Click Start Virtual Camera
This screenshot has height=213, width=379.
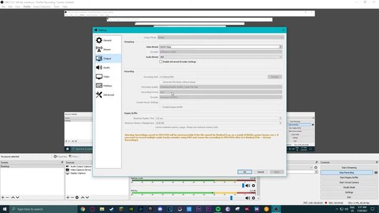click(349, 183)
